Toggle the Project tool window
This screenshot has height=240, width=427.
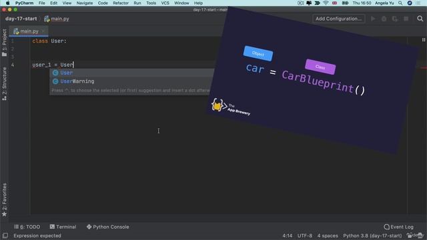[x=5, y=43]
